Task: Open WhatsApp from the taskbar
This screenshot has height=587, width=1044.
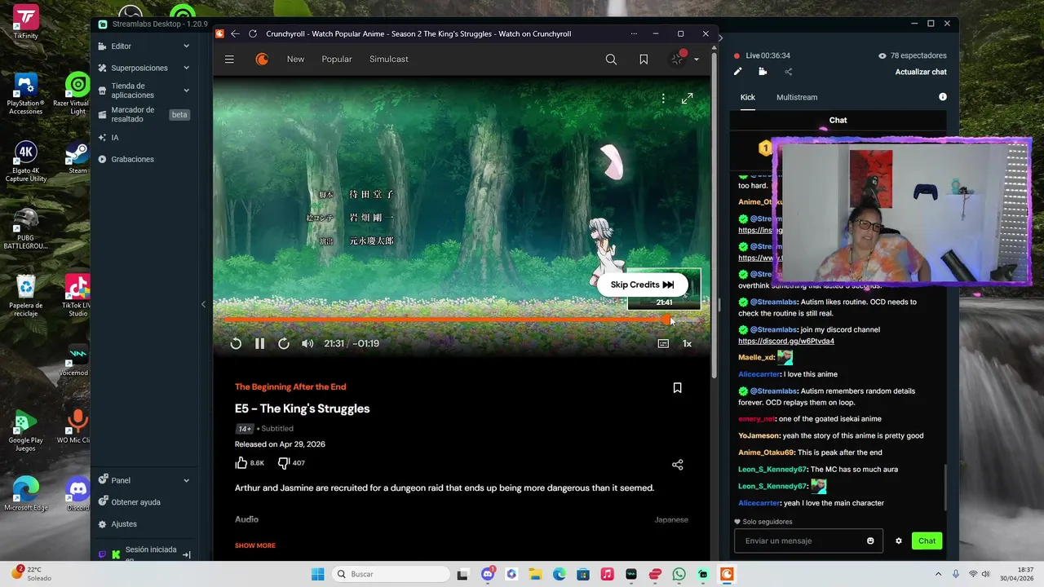Action: 679,574
